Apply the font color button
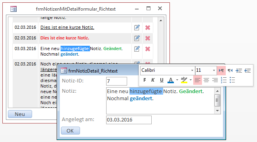The width and height of the screenshot is (257, 142). 171,80
